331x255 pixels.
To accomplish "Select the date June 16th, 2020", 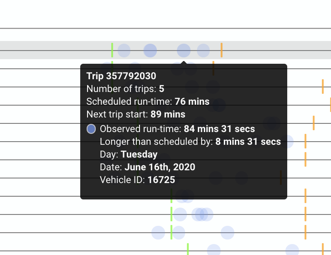I will click(x=160, y=167).
